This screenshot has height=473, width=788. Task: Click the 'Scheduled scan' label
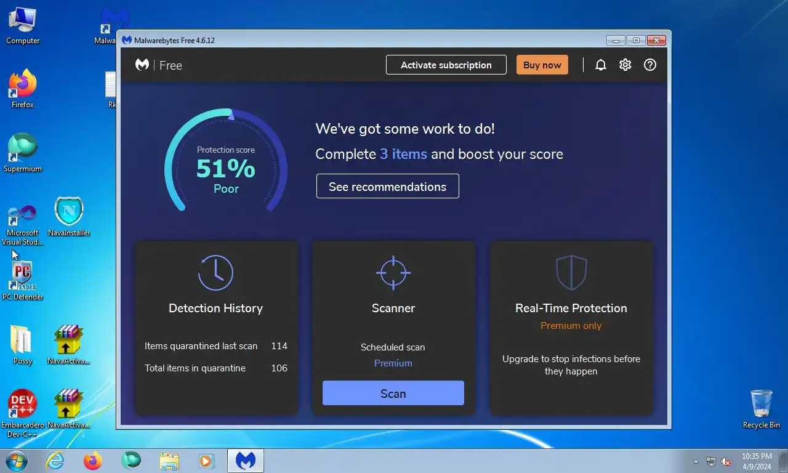point(393,347)
